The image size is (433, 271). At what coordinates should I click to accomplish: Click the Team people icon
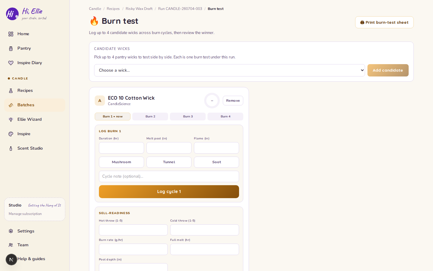point(11,245)
